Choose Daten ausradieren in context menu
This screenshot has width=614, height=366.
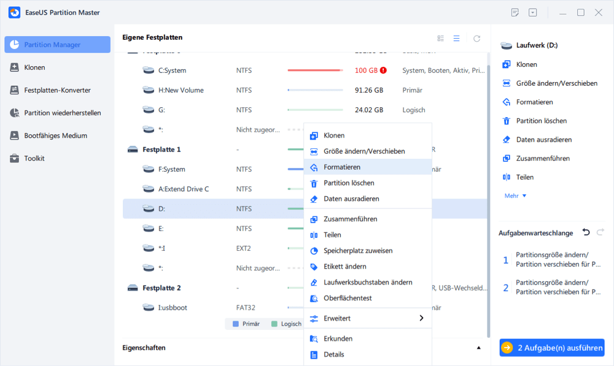point(368,199)
